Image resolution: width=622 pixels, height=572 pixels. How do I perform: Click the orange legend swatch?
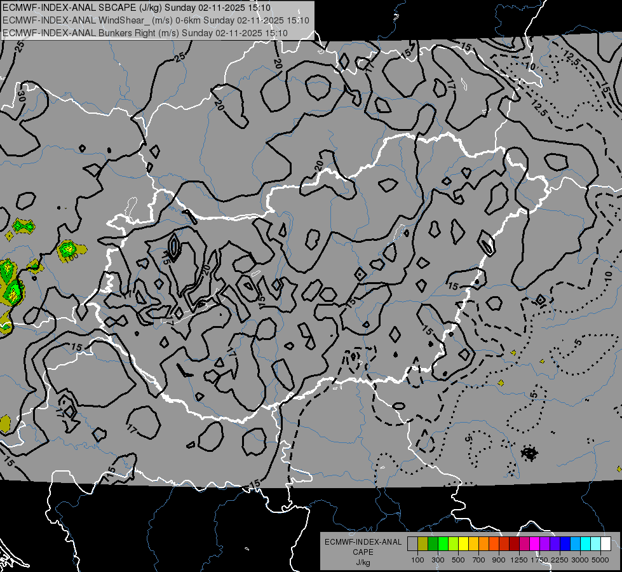click(x=484, y=543)
